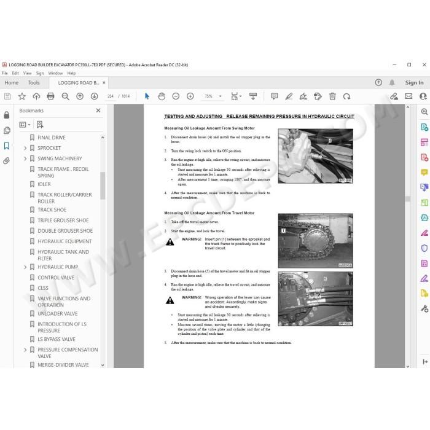430x430 pixels.
Task: Activate the Hand pan tool
Action: coord(162,96)
